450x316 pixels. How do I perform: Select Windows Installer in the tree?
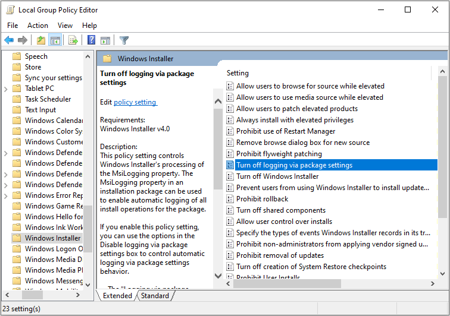(x=52, y=238)
